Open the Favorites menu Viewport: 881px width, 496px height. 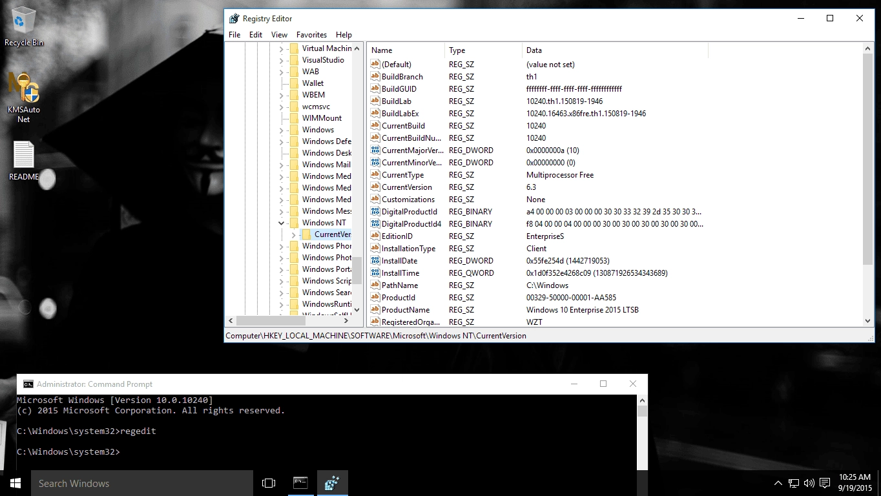pyautogui.click(x=311, y=35)
